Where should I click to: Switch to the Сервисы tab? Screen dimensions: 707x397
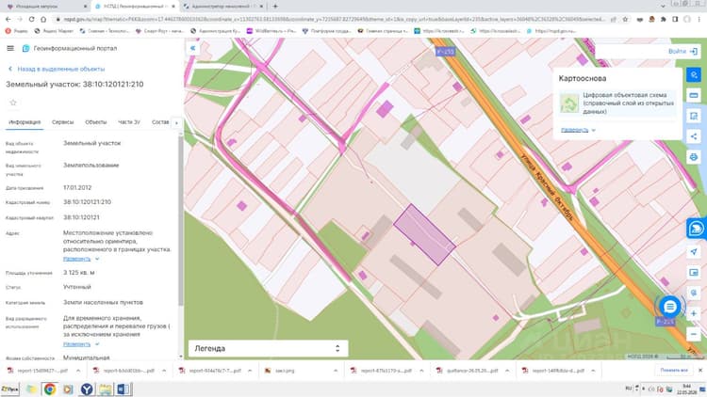[62, 122]
